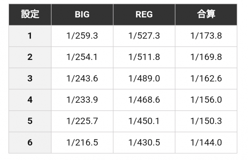This screenshot has width=248, height=160.
Task: Click REG value 1/430.5
Action: [x=144, y=142]
